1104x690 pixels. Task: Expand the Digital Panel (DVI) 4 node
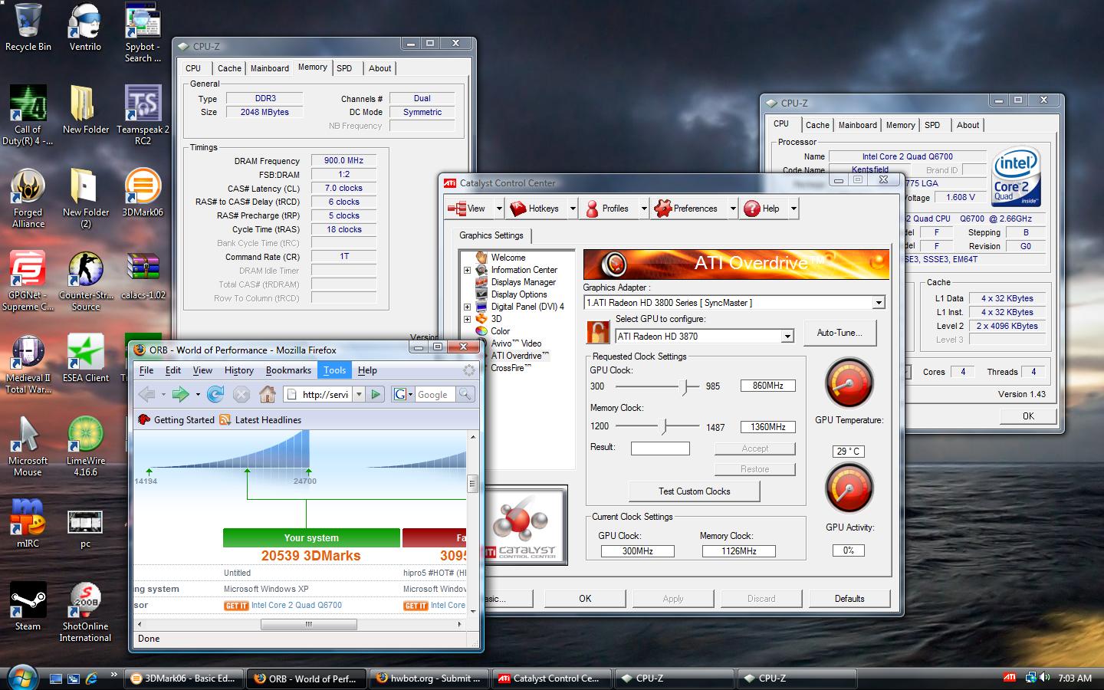pyautogui.click(x=467, y=307)
